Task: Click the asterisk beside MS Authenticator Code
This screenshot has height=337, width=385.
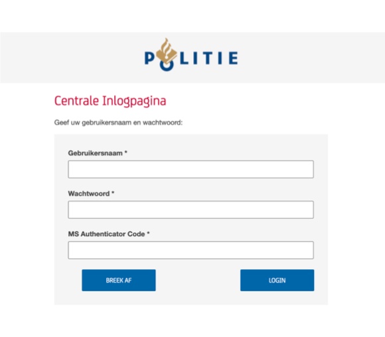Action: point(148,233)
